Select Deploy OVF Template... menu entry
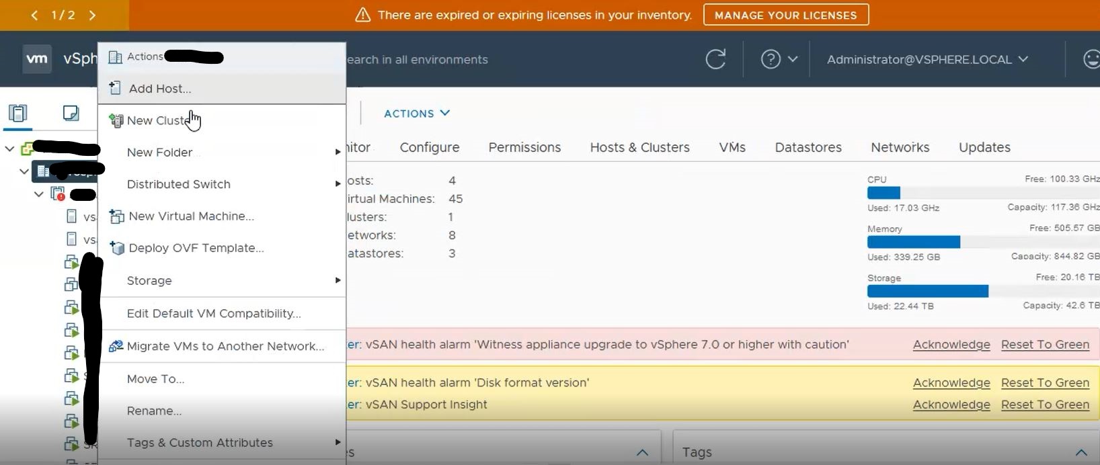This screenshot has height=465, width=1100. click(222, 248)
